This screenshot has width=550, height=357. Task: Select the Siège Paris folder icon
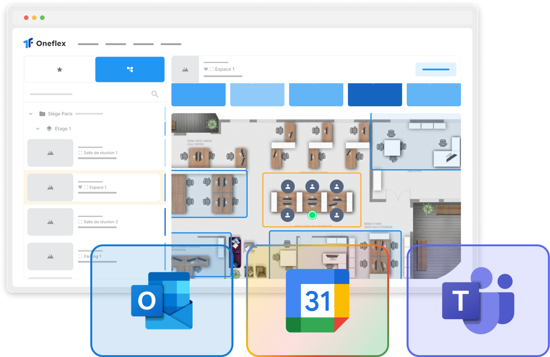[42, 114]
